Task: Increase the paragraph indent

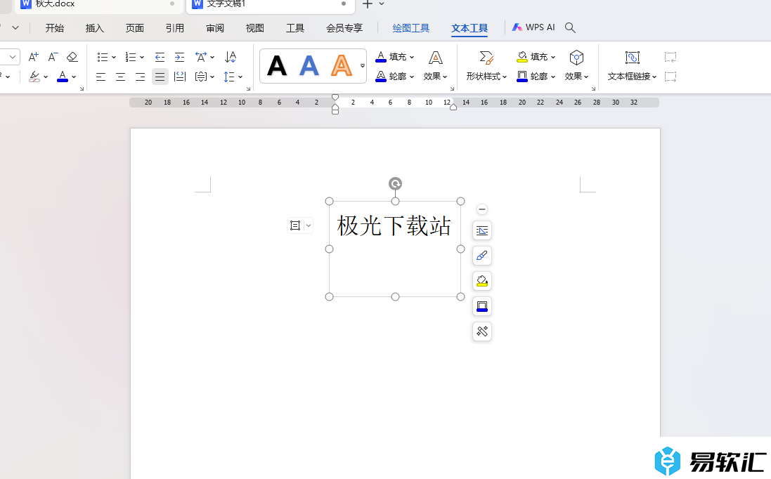Action: click(180, 57)
